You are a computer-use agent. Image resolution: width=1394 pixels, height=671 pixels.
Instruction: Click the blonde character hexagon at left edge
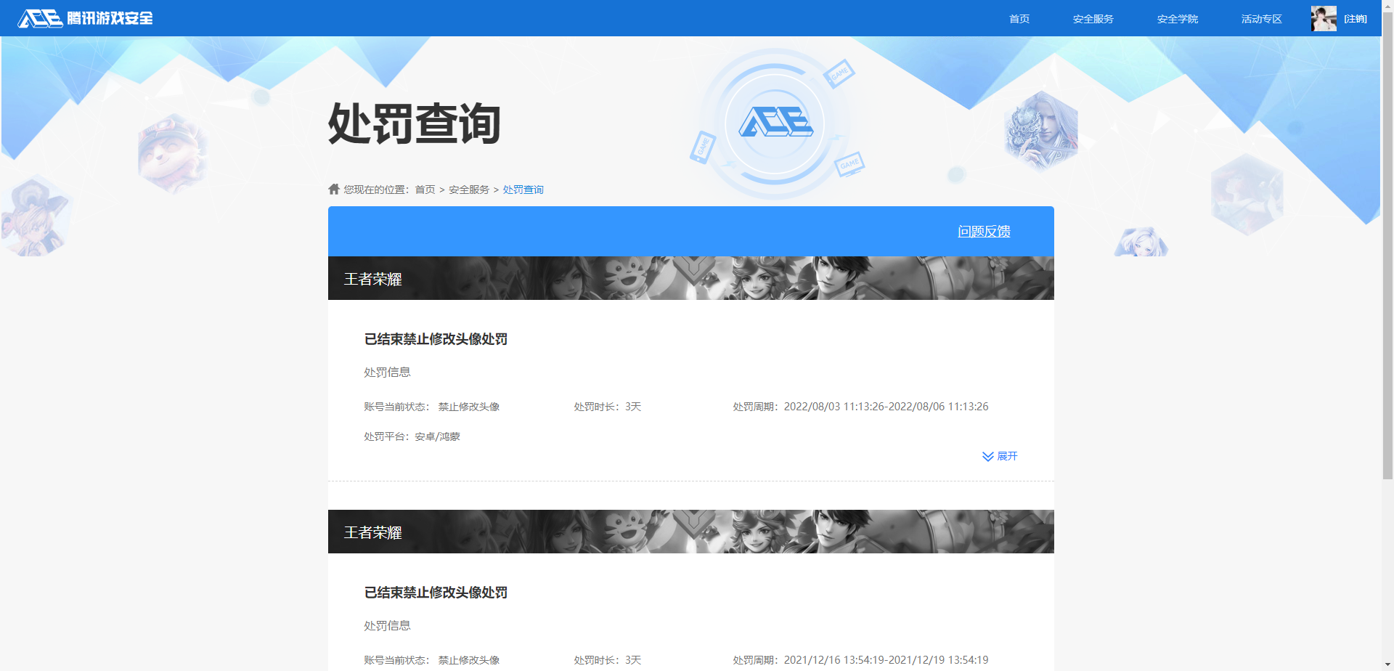coord(35,216)
